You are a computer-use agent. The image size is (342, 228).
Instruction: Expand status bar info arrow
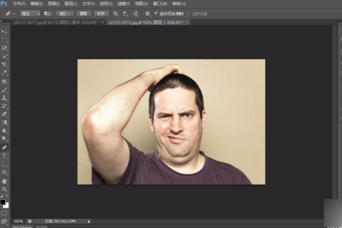click(89, 222)
